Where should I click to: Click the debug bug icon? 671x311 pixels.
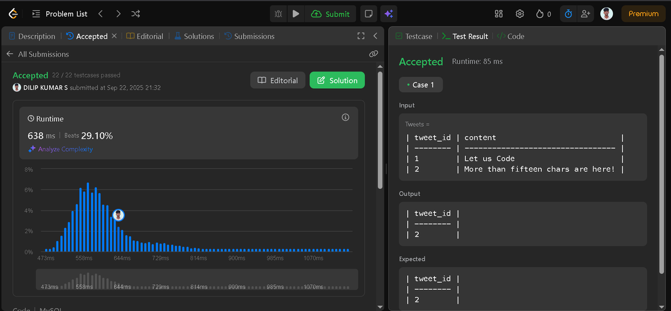tap(278, 13)
